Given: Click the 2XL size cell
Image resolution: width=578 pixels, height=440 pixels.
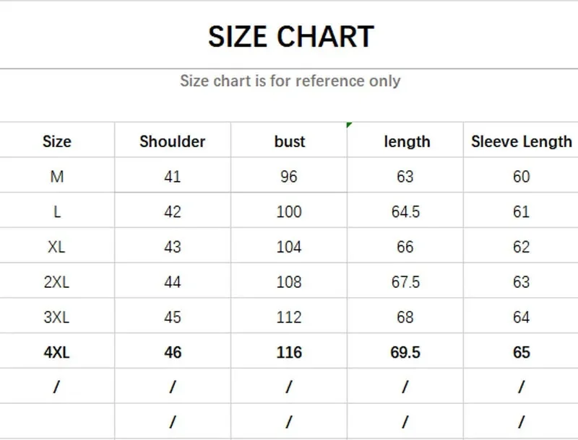Looking at the screenshot, I should click(x=56, y=282).
